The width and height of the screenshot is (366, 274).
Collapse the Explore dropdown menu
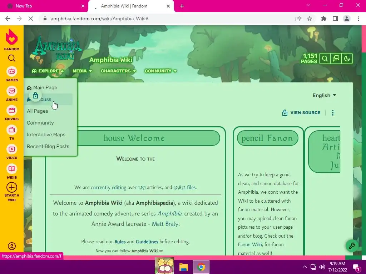pyautogui.click(x=48, y=71)
